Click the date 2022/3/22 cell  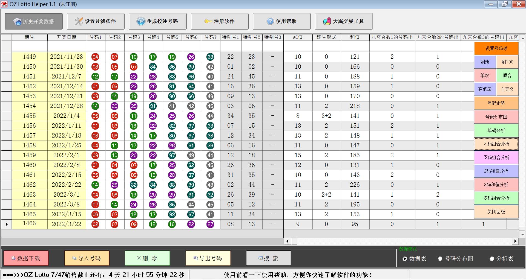pyautogui.click(x=67, y=224)
